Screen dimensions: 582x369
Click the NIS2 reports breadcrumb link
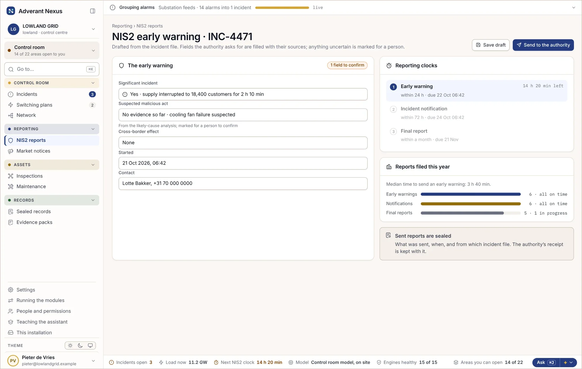coord(150,26)
